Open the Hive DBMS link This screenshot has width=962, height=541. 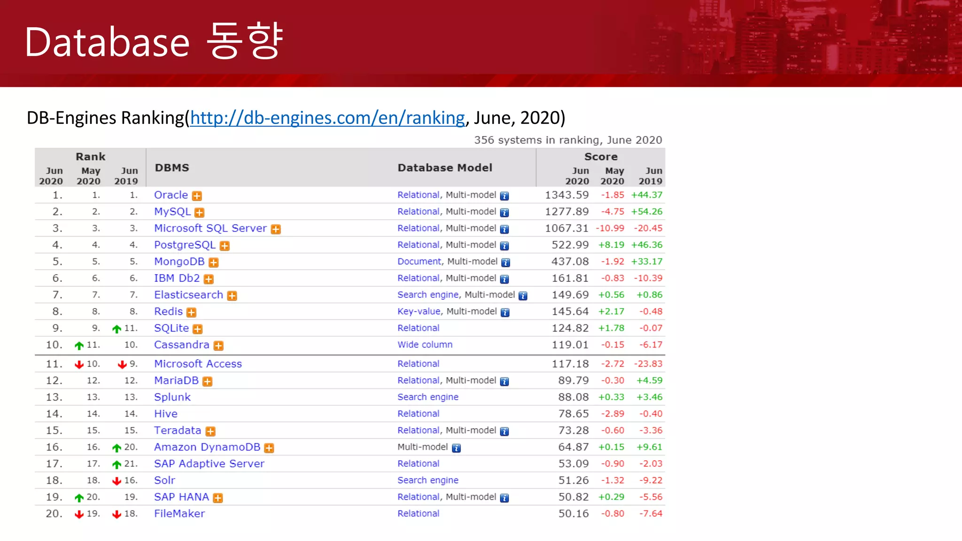point(166,414)
